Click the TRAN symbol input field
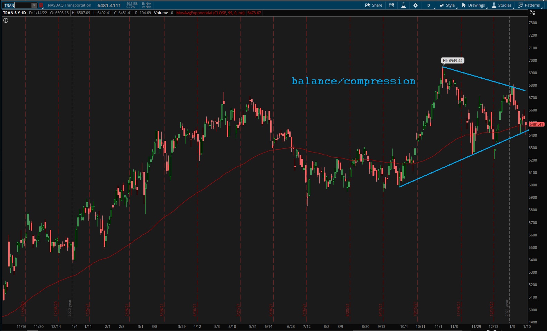 [x=17, y=5]
